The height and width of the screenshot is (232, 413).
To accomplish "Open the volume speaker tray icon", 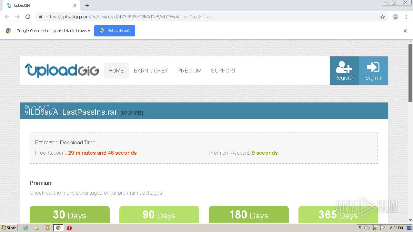I will pos(367,228).
